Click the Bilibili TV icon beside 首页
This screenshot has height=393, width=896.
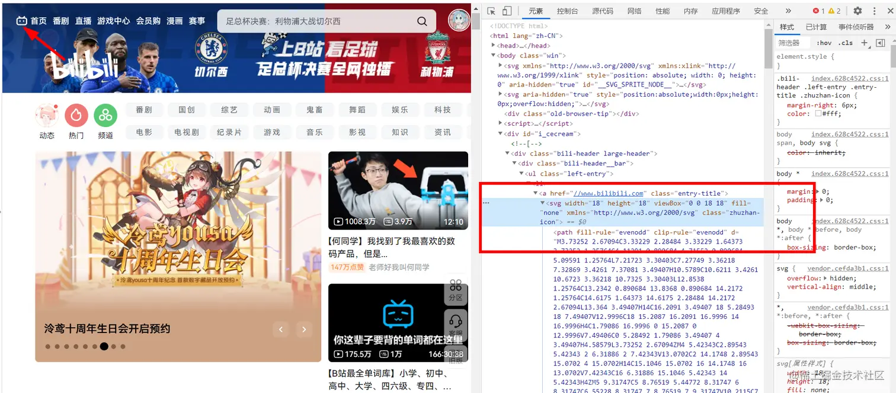tap(21, 21)
